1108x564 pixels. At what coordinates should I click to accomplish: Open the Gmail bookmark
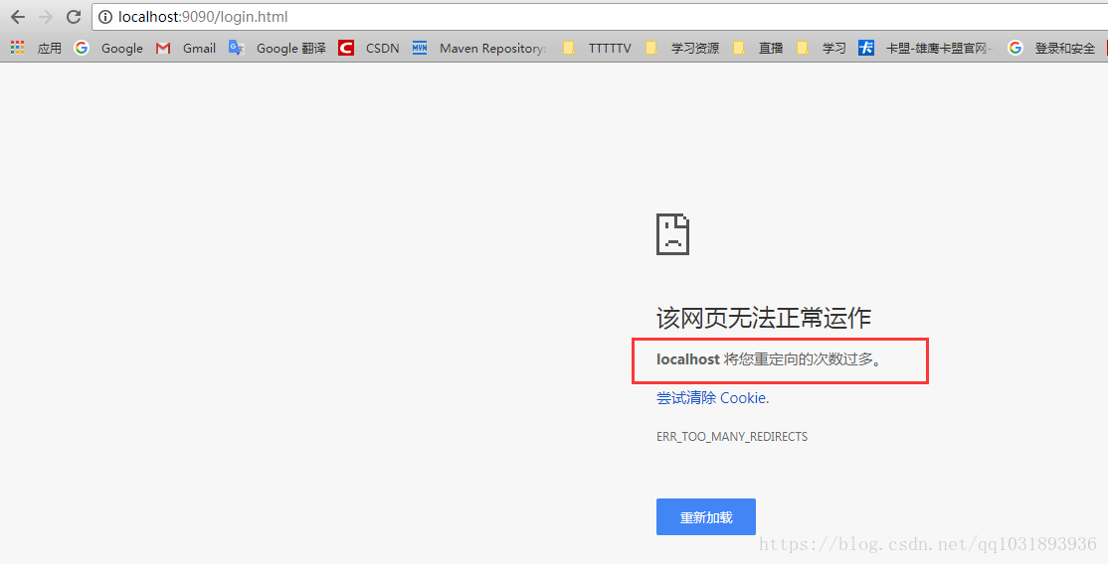(199, 48)
